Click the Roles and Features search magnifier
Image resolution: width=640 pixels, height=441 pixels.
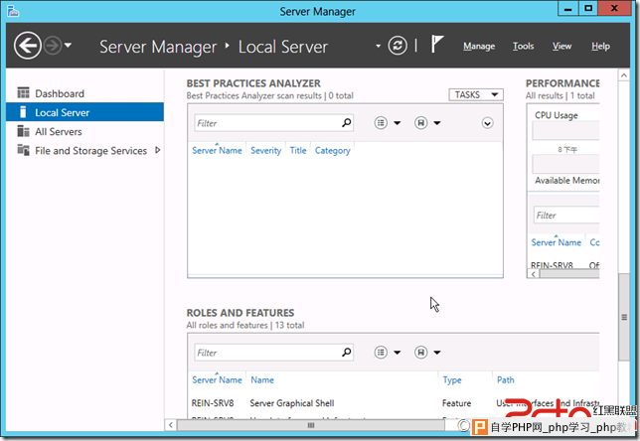[x=347, y=352]
